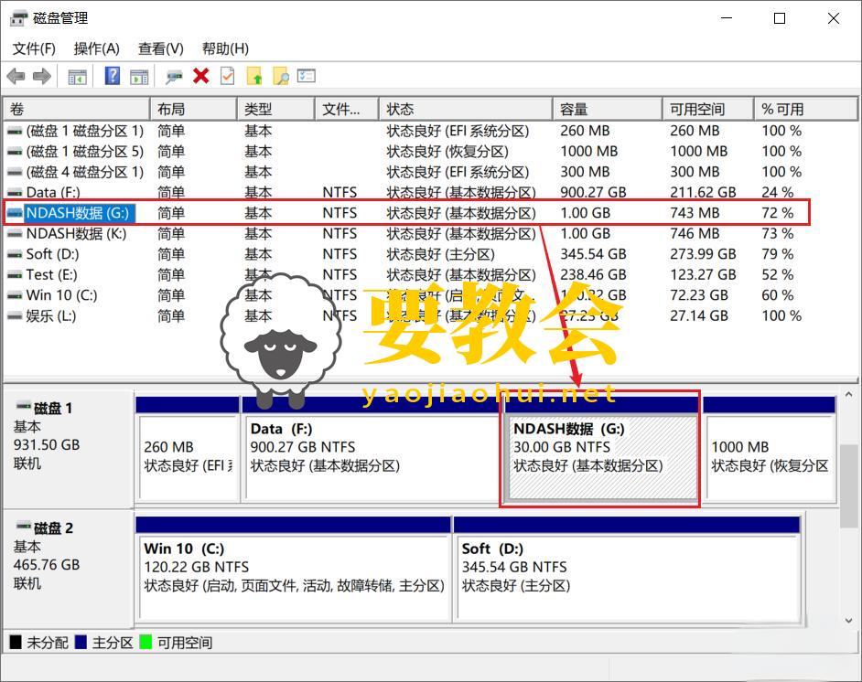Open the 操作(A) menu
Viewport: 862px width, 682px height.
click(97, 48)
